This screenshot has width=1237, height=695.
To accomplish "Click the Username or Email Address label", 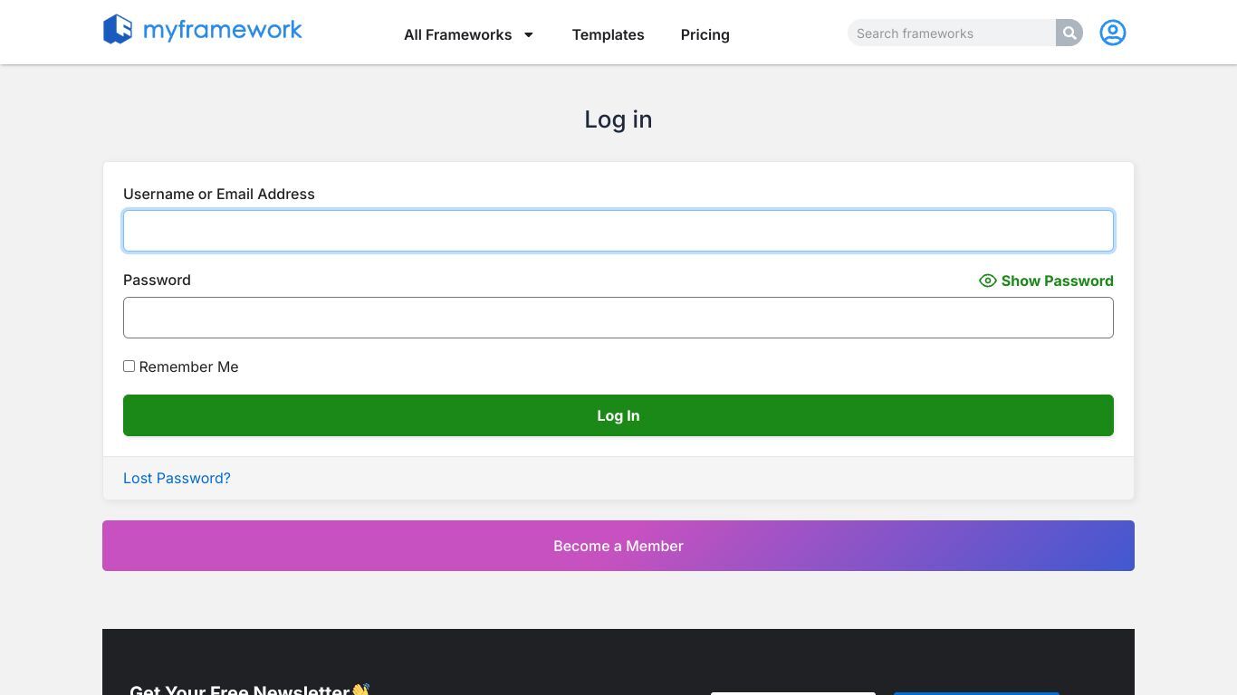I will (x=219, y=194).
